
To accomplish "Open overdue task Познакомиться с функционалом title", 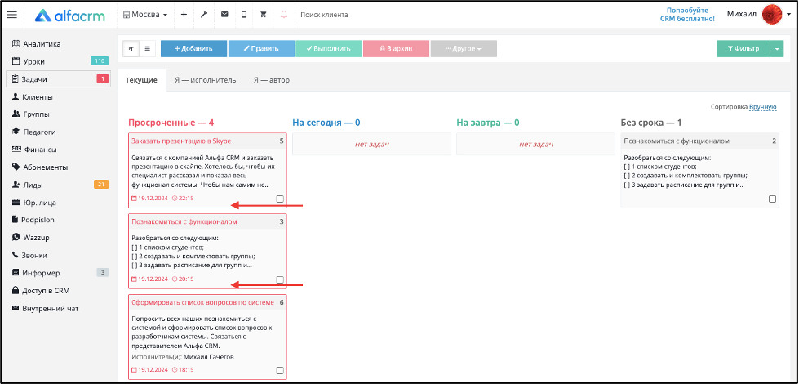I will coord(184,222).
